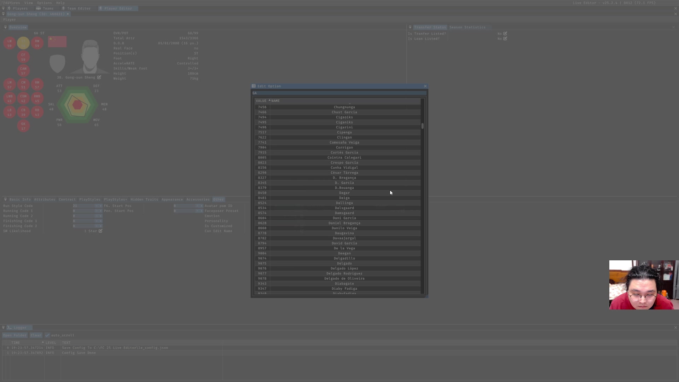Image resolution: width=679 pixels, height=382 pixels.
Task: Click edit icon for Is Loan Listed
Action: 505,39
